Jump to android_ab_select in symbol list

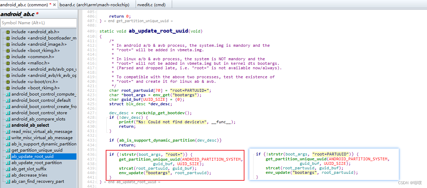point(30,125)
